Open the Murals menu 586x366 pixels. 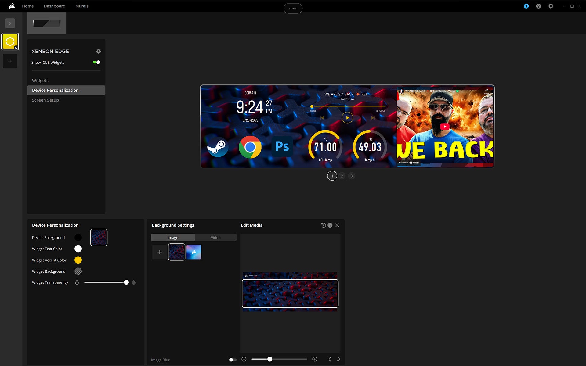click(82, 6)
